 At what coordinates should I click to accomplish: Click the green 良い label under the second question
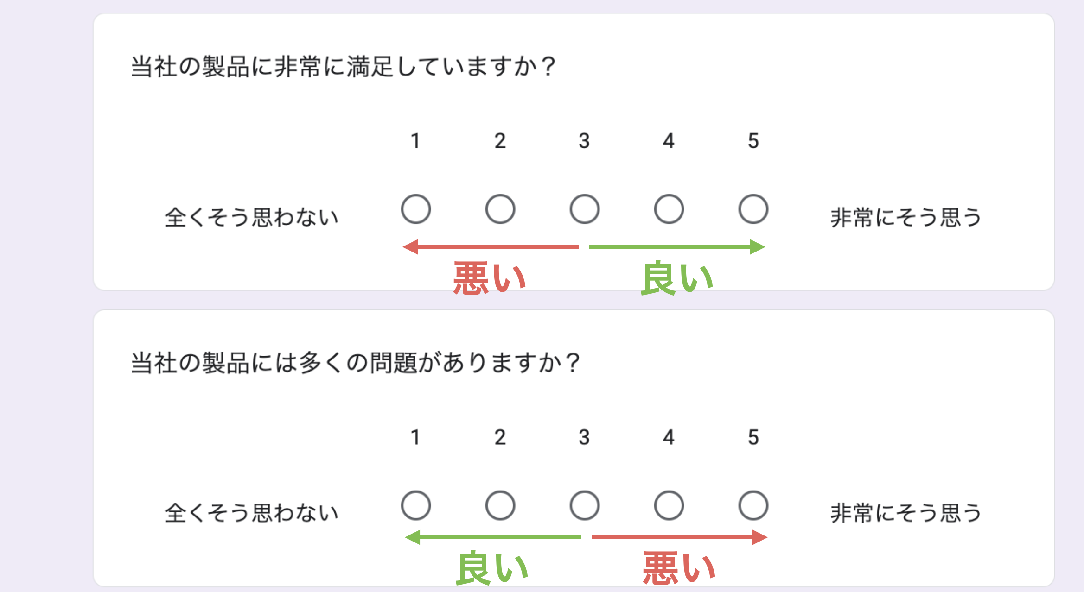point(492,568)
